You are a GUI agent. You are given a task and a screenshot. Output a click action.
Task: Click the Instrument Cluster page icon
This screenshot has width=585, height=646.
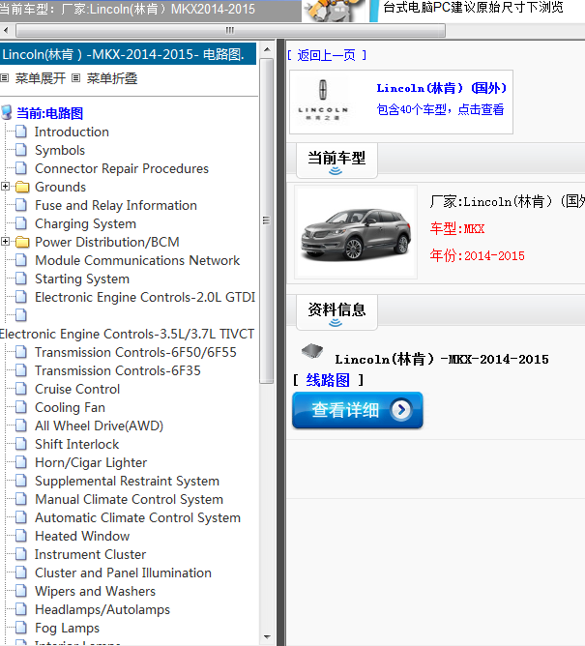click(x=21, y=554)
